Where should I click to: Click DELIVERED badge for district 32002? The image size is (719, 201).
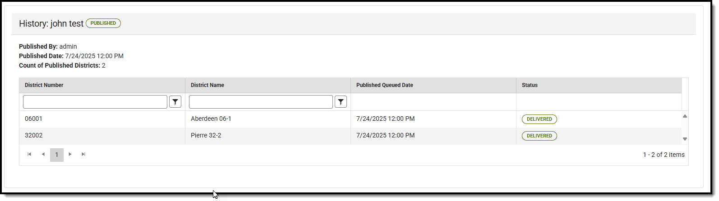pyautogui.click(x=539, y=136)
